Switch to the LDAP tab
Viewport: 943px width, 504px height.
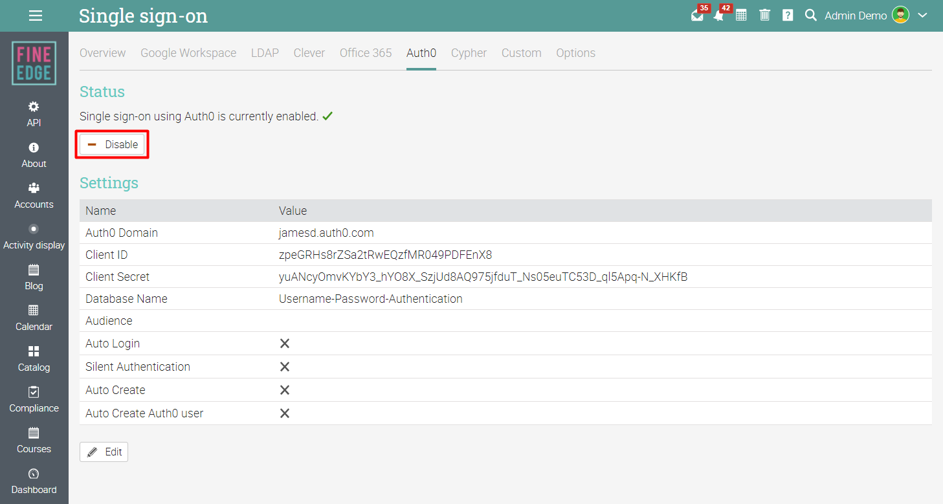coord(265,53)
